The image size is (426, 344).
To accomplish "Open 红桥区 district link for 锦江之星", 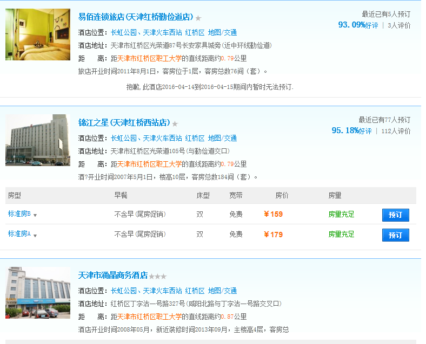I will point(195,138).
